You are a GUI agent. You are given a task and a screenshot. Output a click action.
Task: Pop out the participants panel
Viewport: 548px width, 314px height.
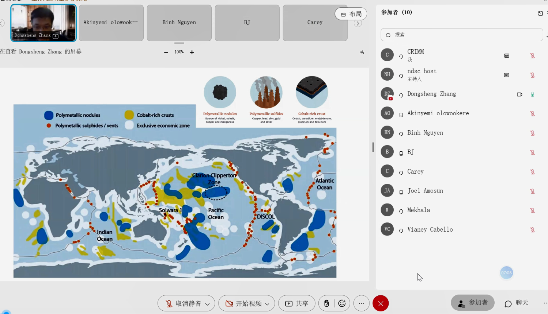point(540,13)
